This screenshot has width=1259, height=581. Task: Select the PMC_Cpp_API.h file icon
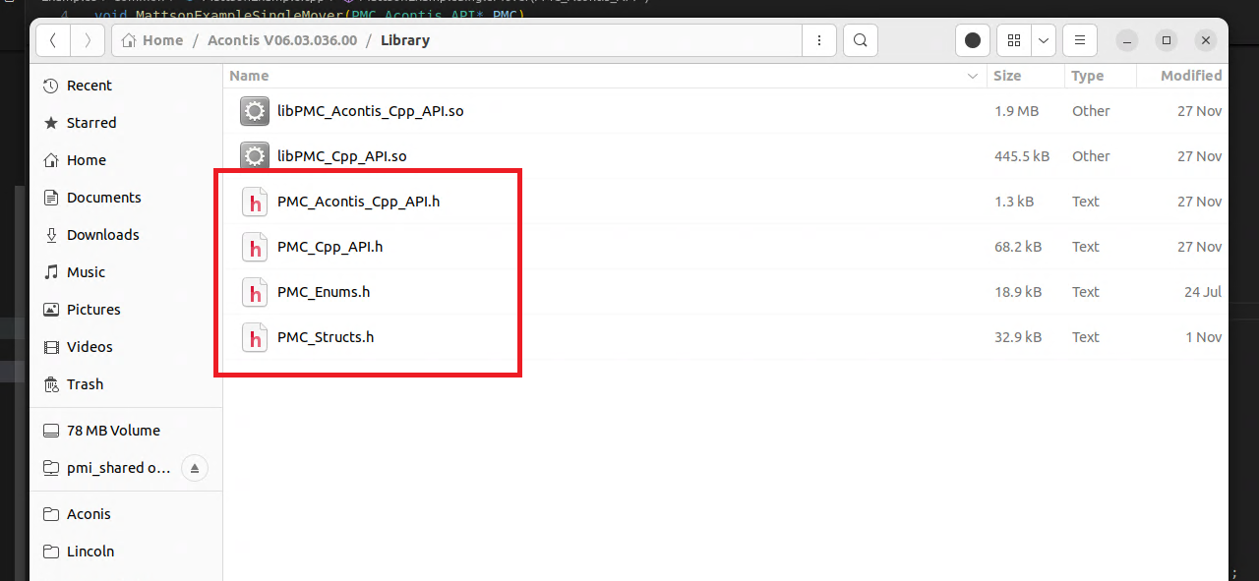click(255, 247)
